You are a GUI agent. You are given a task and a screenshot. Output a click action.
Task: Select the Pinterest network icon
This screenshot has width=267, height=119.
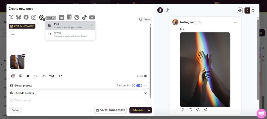(x=77, y=17)
